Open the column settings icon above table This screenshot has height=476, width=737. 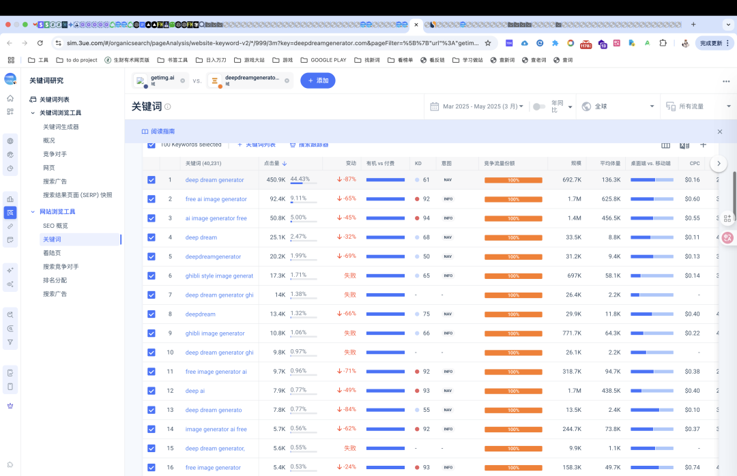[665, 145]
